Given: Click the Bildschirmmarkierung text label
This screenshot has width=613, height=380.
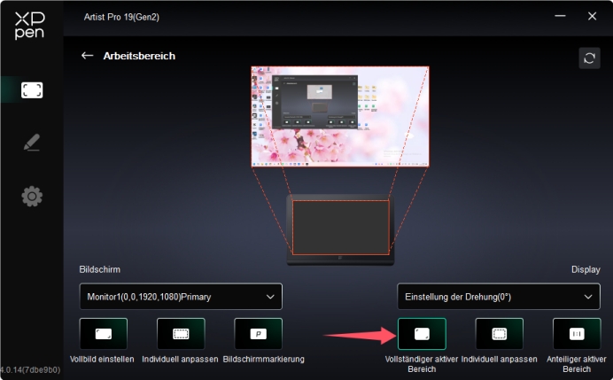Looking at the screenshot, I should [x=264, y=359].
